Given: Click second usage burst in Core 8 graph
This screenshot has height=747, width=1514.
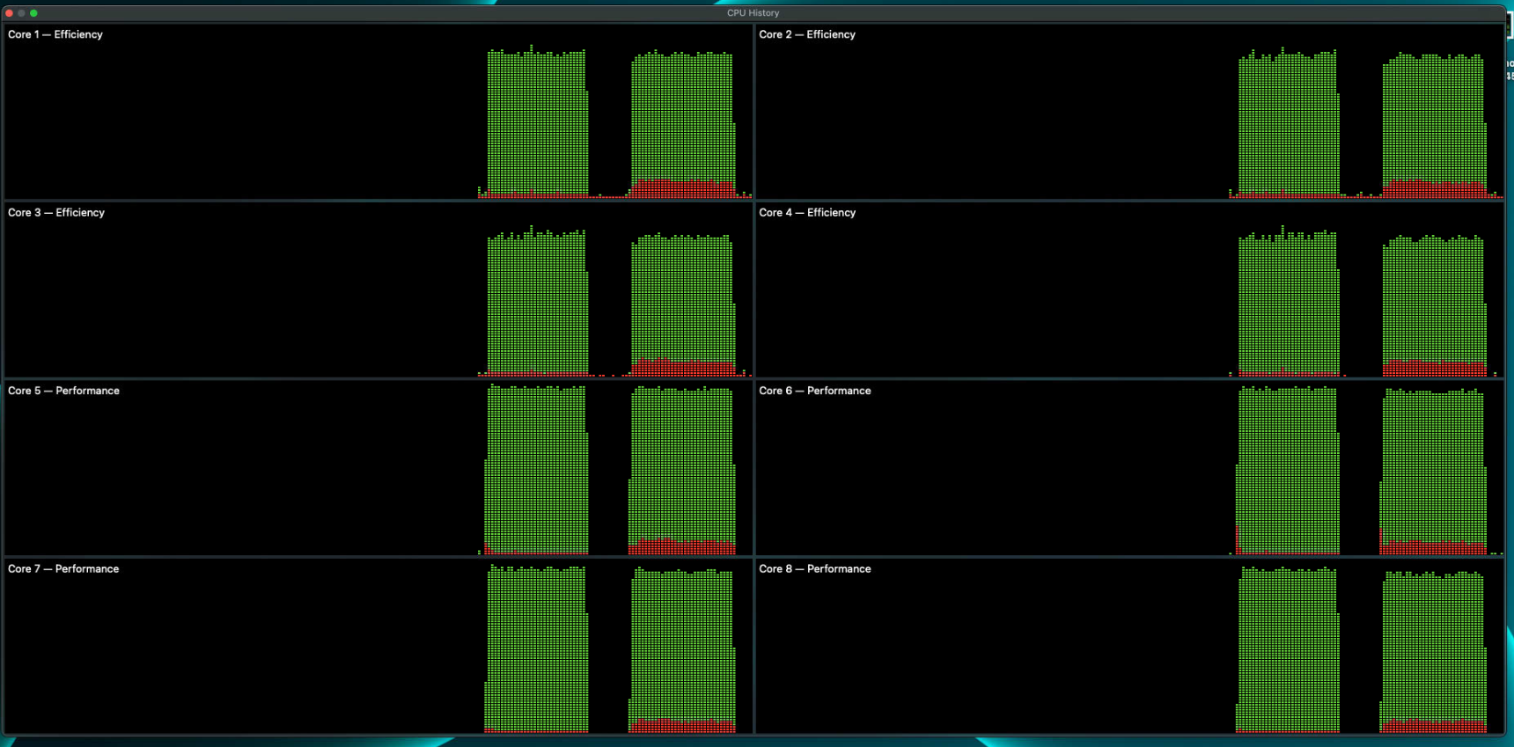Looking at the screenshot, I should (x=1433, y=653).
